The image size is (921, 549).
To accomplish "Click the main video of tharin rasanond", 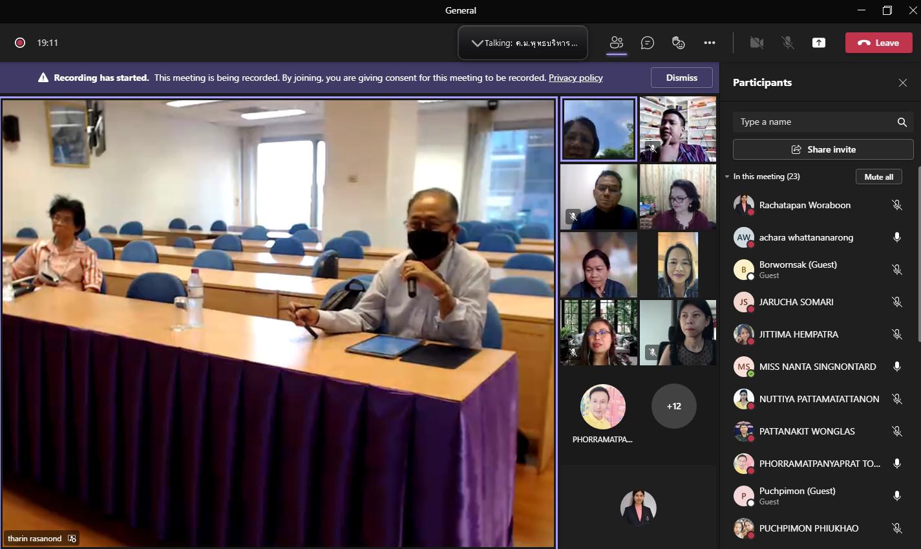I will [278, 323].
